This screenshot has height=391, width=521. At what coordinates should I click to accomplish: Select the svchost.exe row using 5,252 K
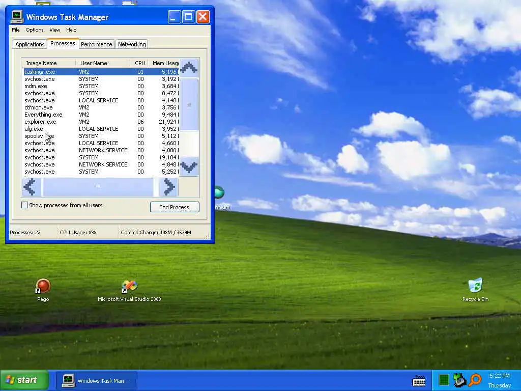(101, 172)
